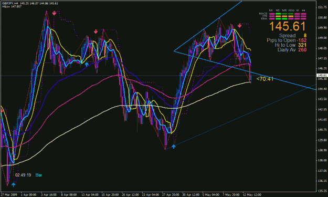Viewport: 328px width, 197px height.
Task: Click the blue up arrow below 27 Mar low
Action: 14,184
